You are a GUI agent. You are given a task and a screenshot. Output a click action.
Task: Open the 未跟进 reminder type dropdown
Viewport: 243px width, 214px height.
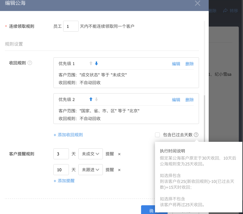[91, 170]
